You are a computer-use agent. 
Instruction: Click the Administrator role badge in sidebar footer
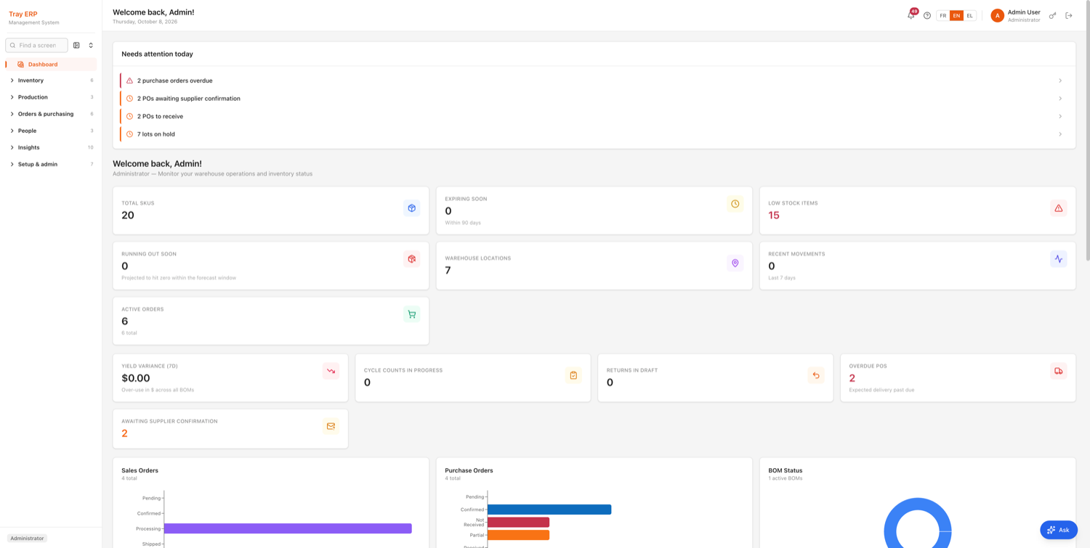click(x=28, y=539)
